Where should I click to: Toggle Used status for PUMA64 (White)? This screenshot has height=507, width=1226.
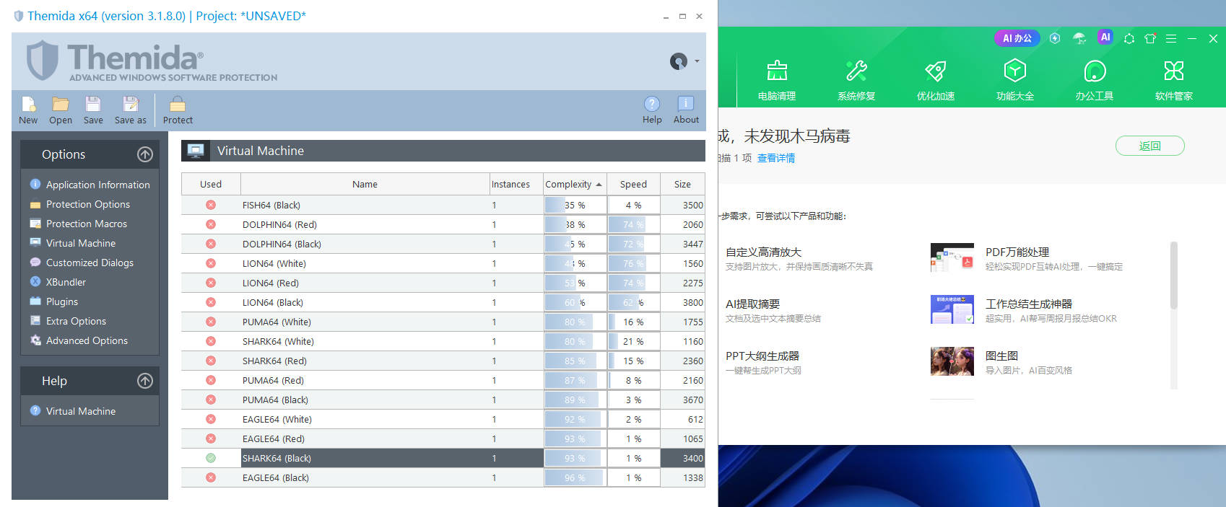coord(211,322)
